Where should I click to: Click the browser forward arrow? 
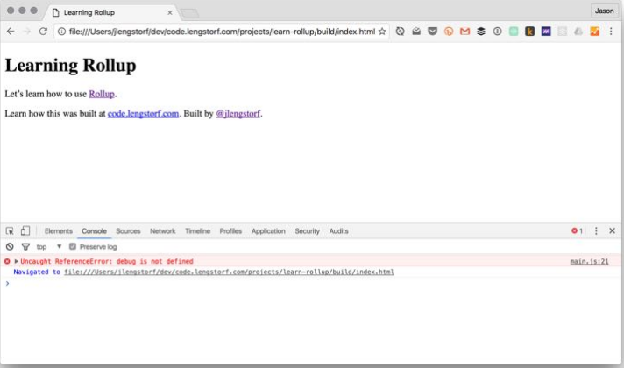click(27, 32)
